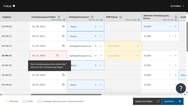Expand ADR-Klasse dropdown for DE-MO 22
Viewport: 188px width, 107px height.
(138, 46)
